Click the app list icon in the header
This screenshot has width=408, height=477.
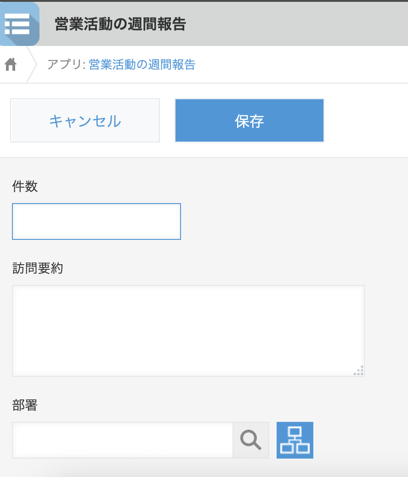(18, 24)
